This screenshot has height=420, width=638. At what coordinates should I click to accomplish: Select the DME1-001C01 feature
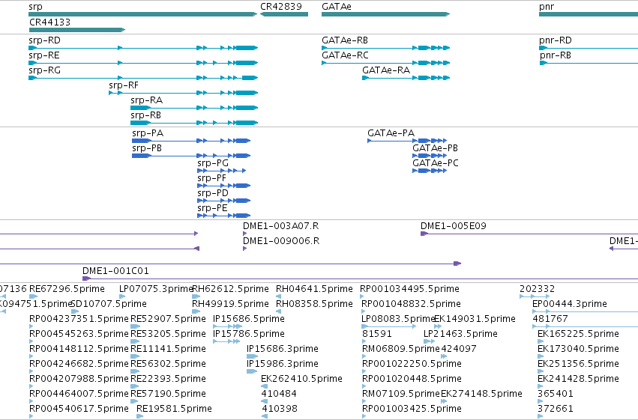(360, 279)
